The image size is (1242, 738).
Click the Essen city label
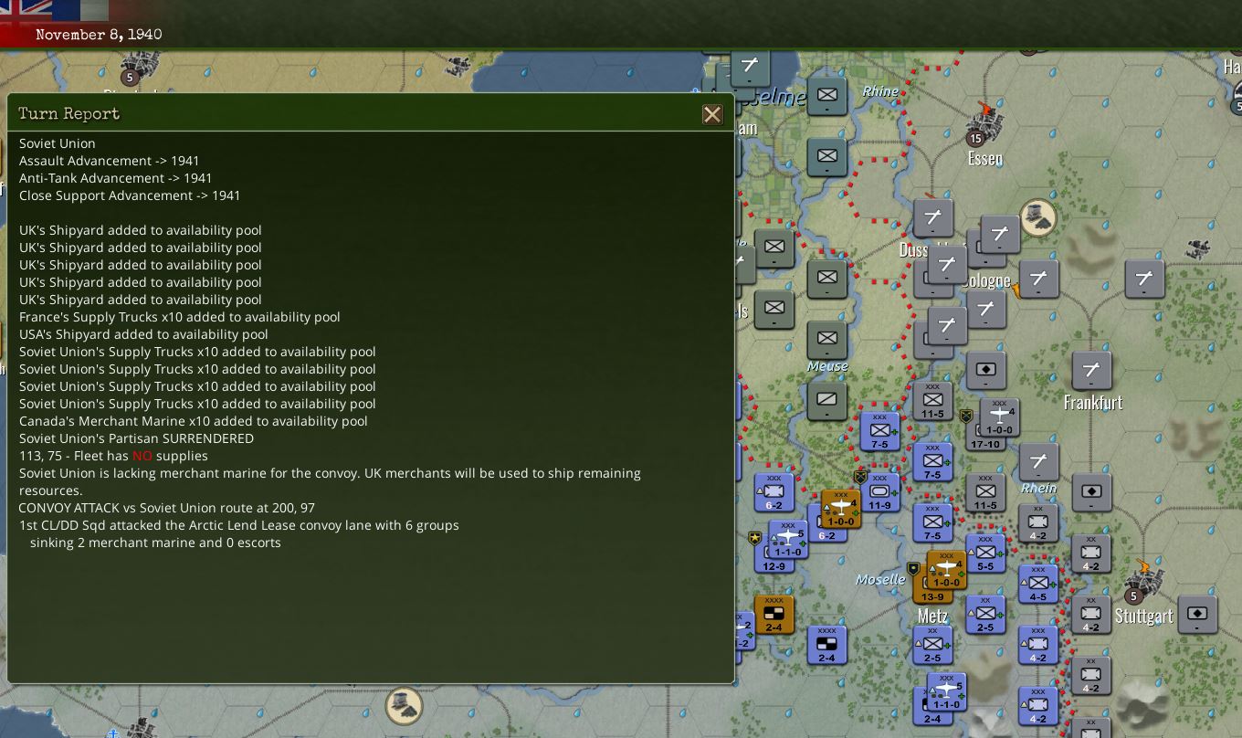tap(984, 159)
